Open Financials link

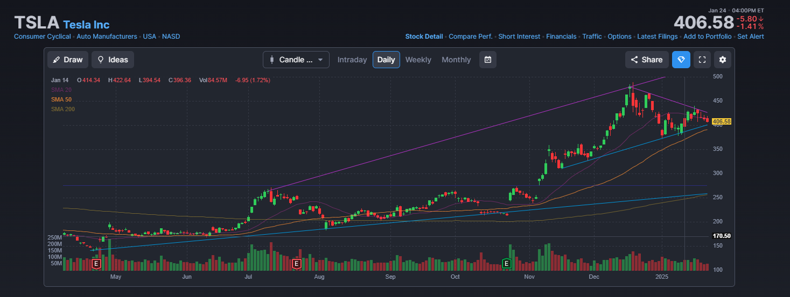(x=561, y=37)
